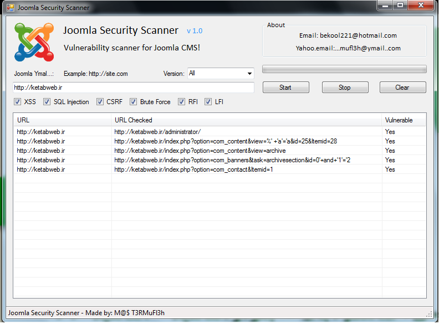Screen dimensions: 439x324
Task: Click the Yahoo email mufl3h@ymail text
Action: point(348,48)
